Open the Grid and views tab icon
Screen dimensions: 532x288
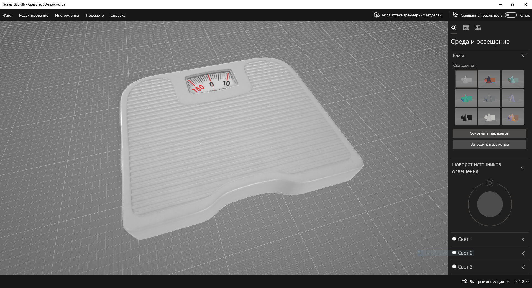[x=478, y=28]
